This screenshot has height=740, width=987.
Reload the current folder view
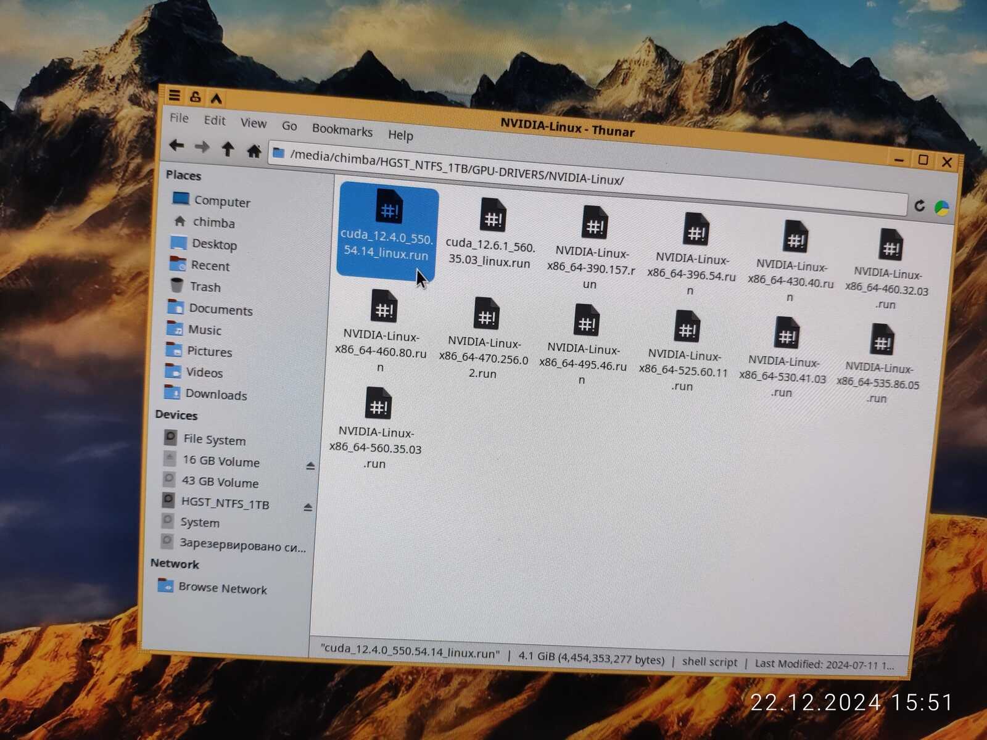click(x=919, y=206)
